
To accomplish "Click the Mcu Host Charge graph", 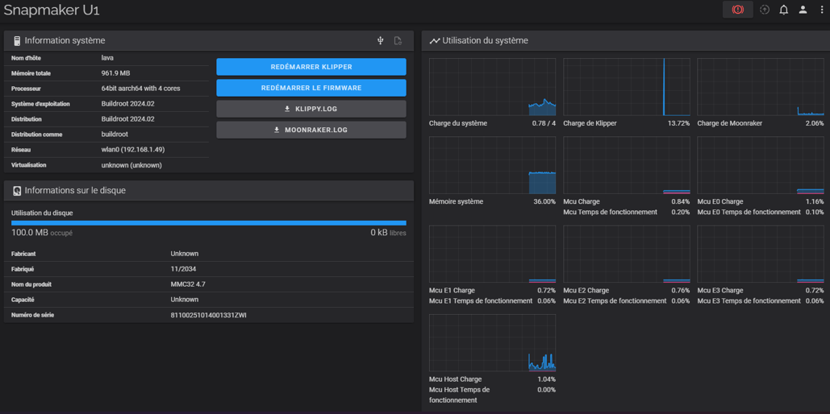I will point(492,343).
